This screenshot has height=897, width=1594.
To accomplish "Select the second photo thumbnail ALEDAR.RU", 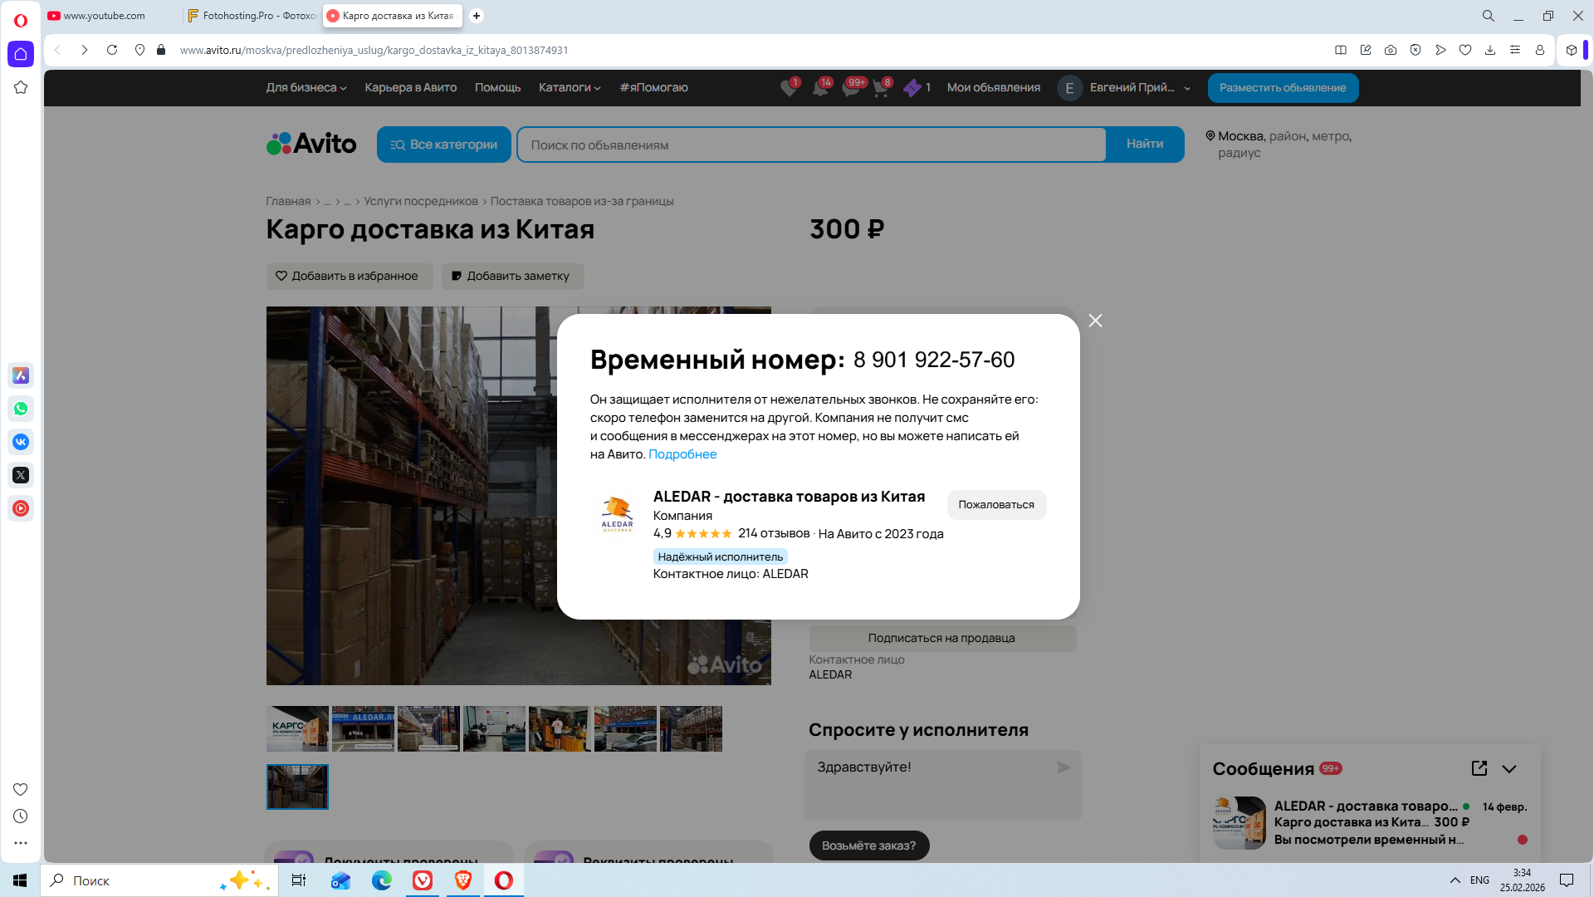I will tap(363, 728).
